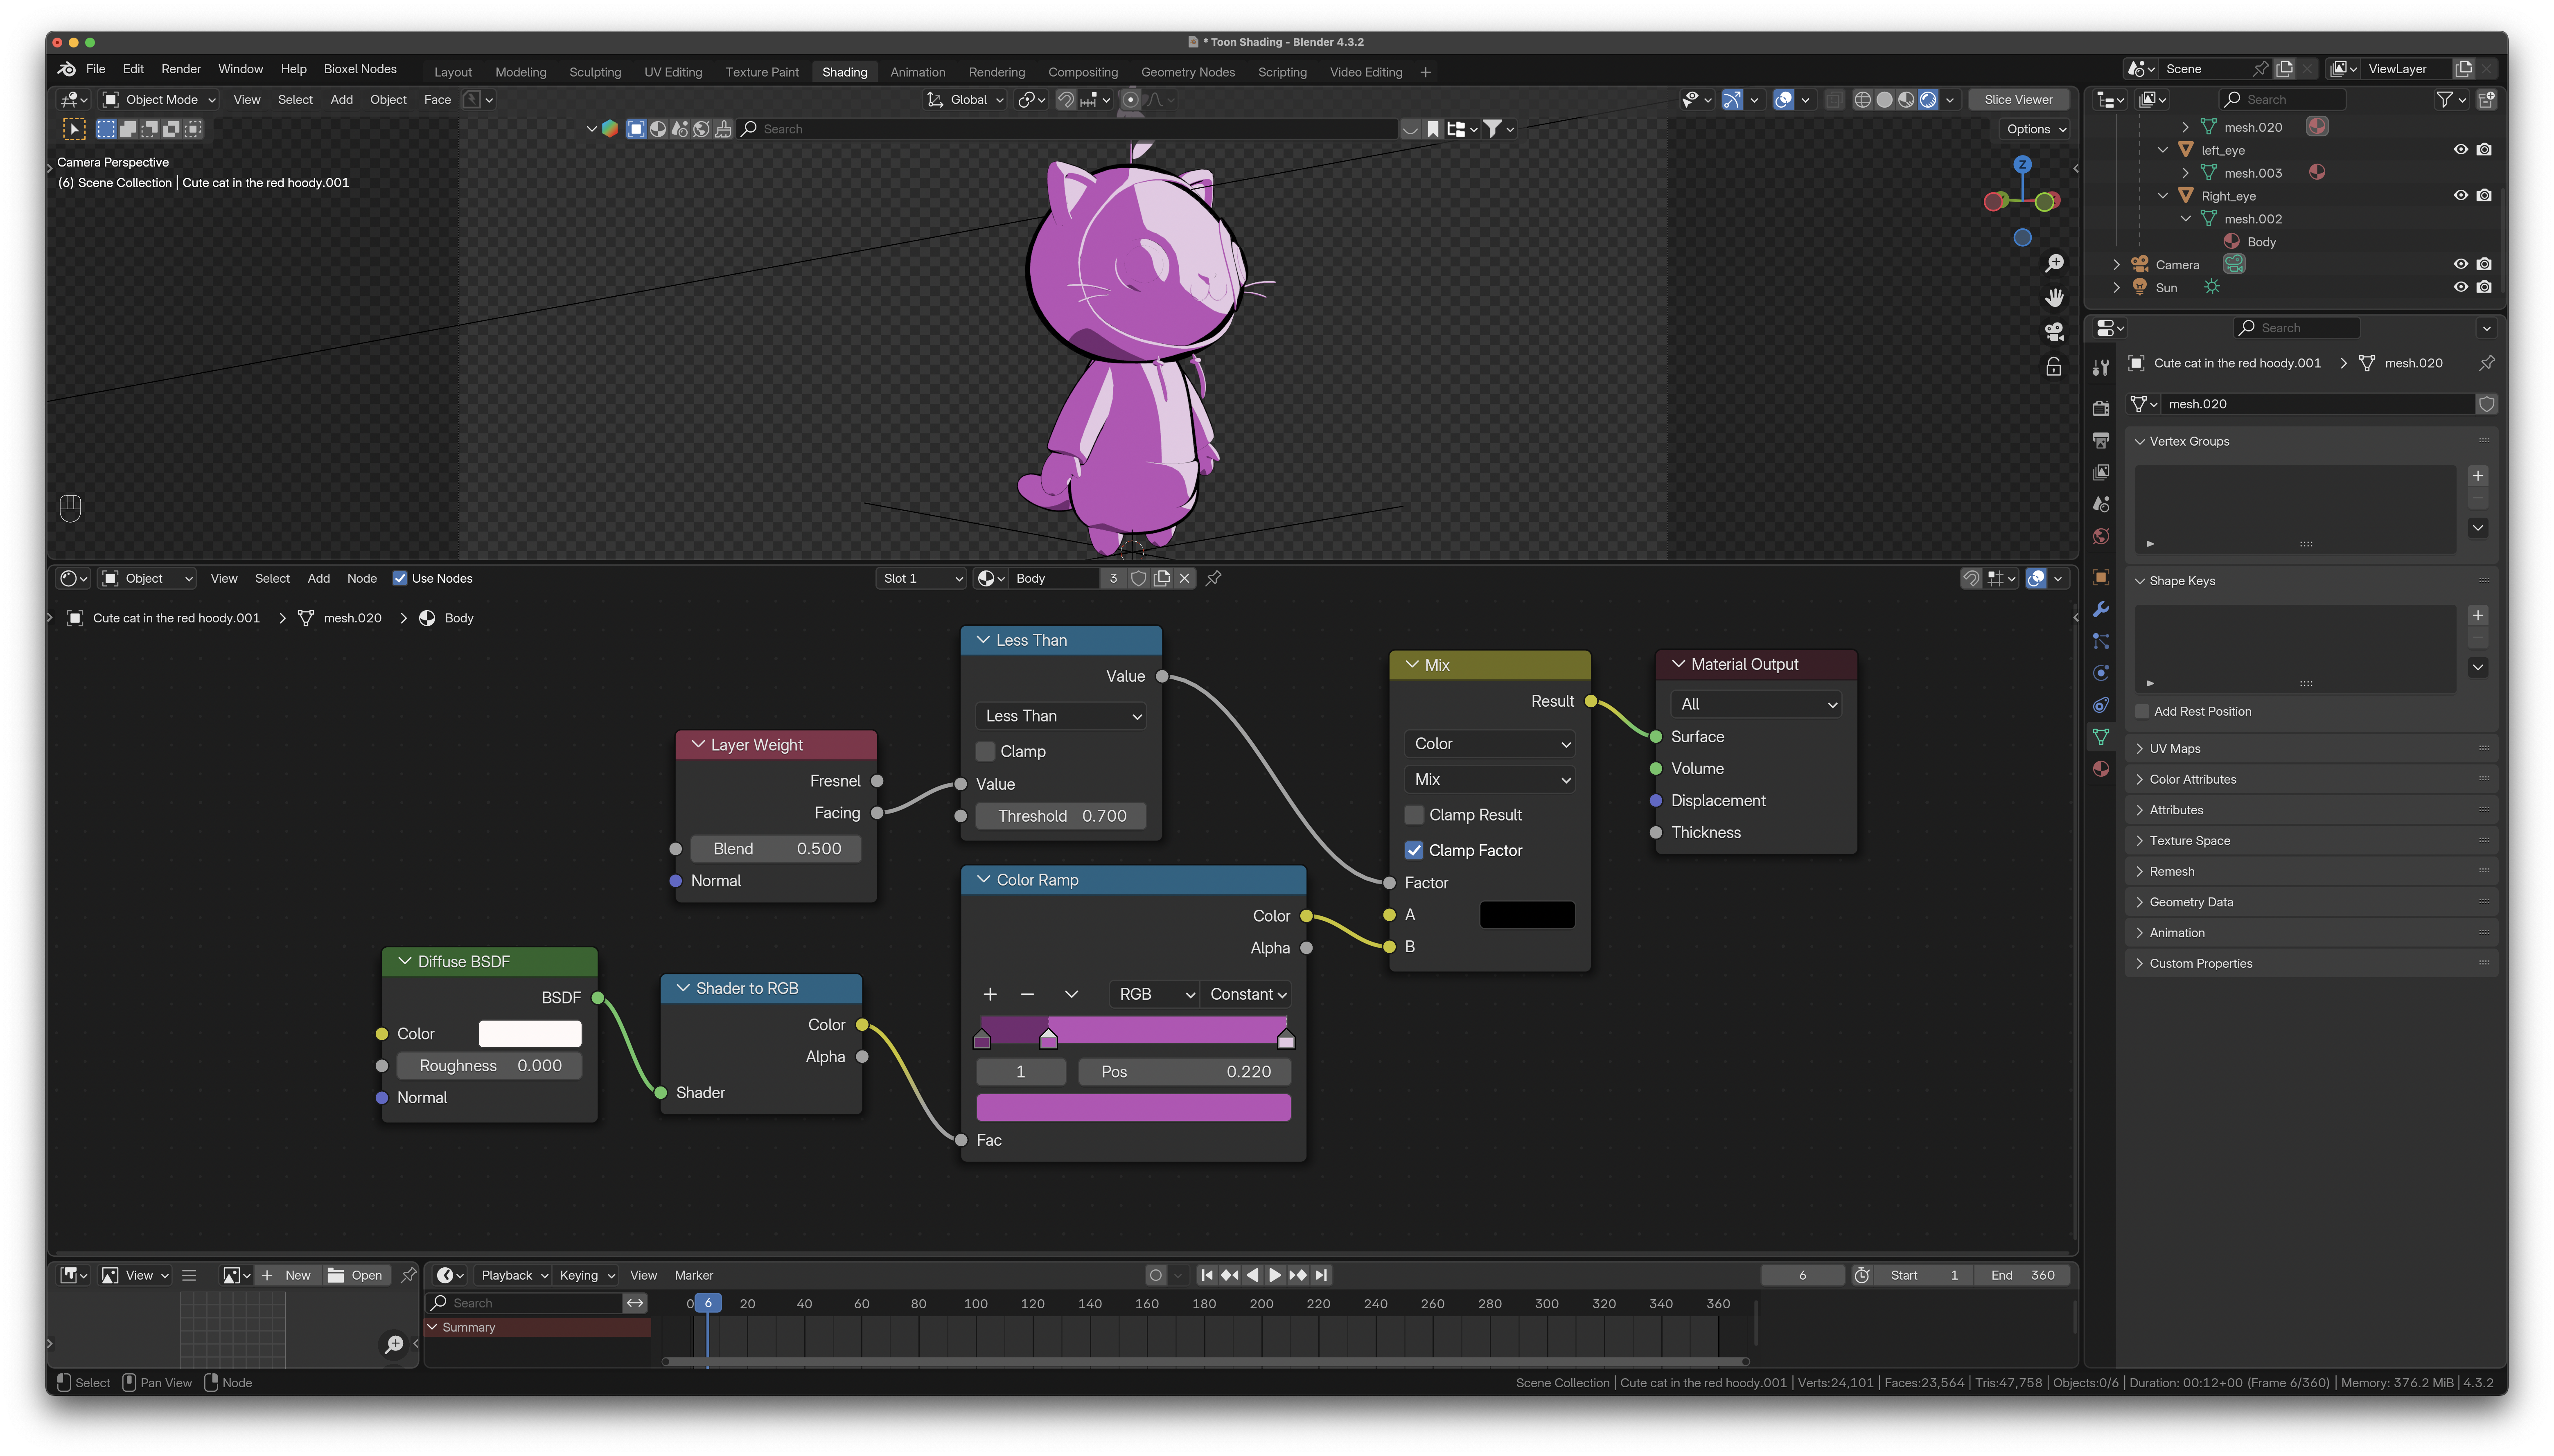The width and height of the screenshot is (2554, 1456).
Task: Toggle camera view icon in viewport
Action: point(2054,331)
